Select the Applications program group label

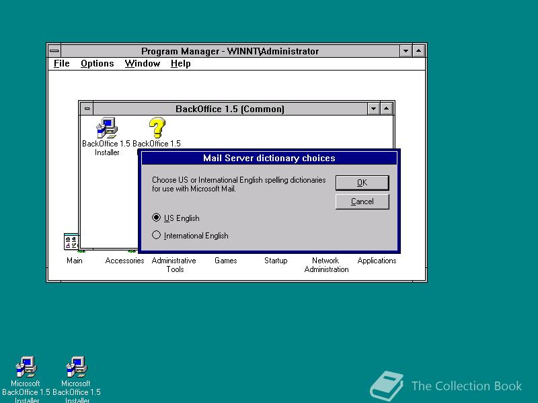pos(377,261)
